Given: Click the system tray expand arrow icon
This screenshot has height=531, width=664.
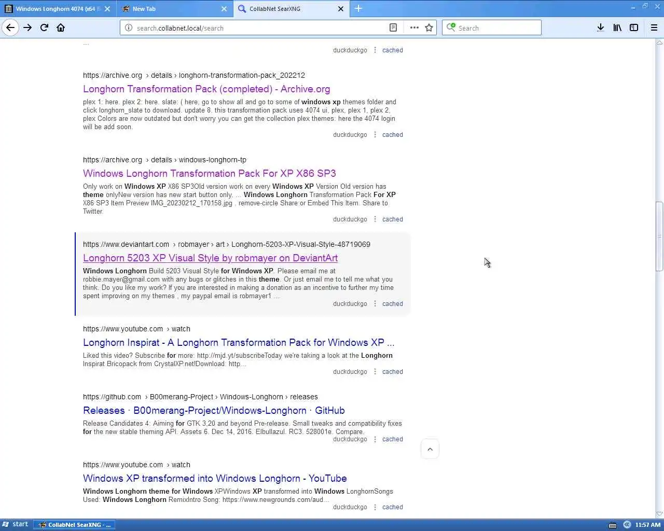Looking at the screenshot, I should tap(627, 525).
